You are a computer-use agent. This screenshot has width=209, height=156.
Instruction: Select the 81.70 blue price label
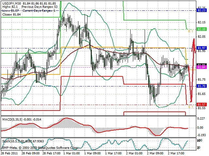201,86
